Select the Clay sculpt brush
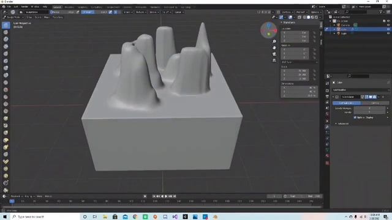The width and height of the screenshot is (392, 220). (6, 39)
